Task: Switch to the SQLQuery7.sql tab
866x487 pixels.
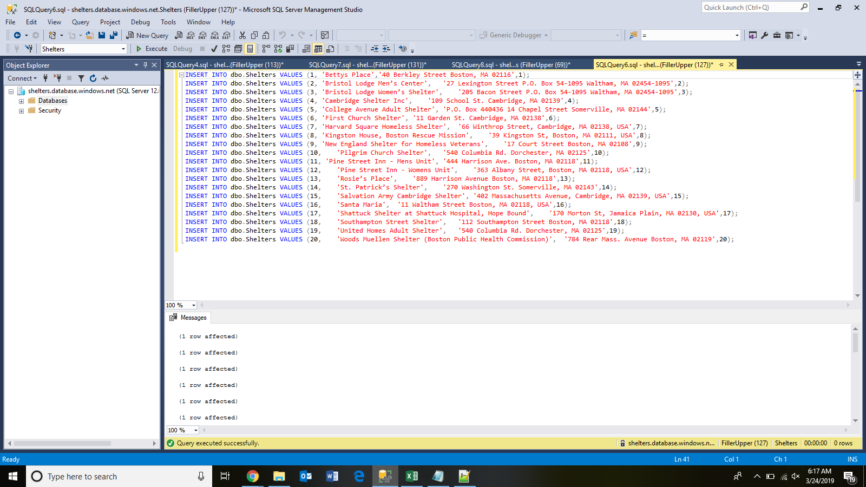Action: pyautogui.click(x=368, y=64)
